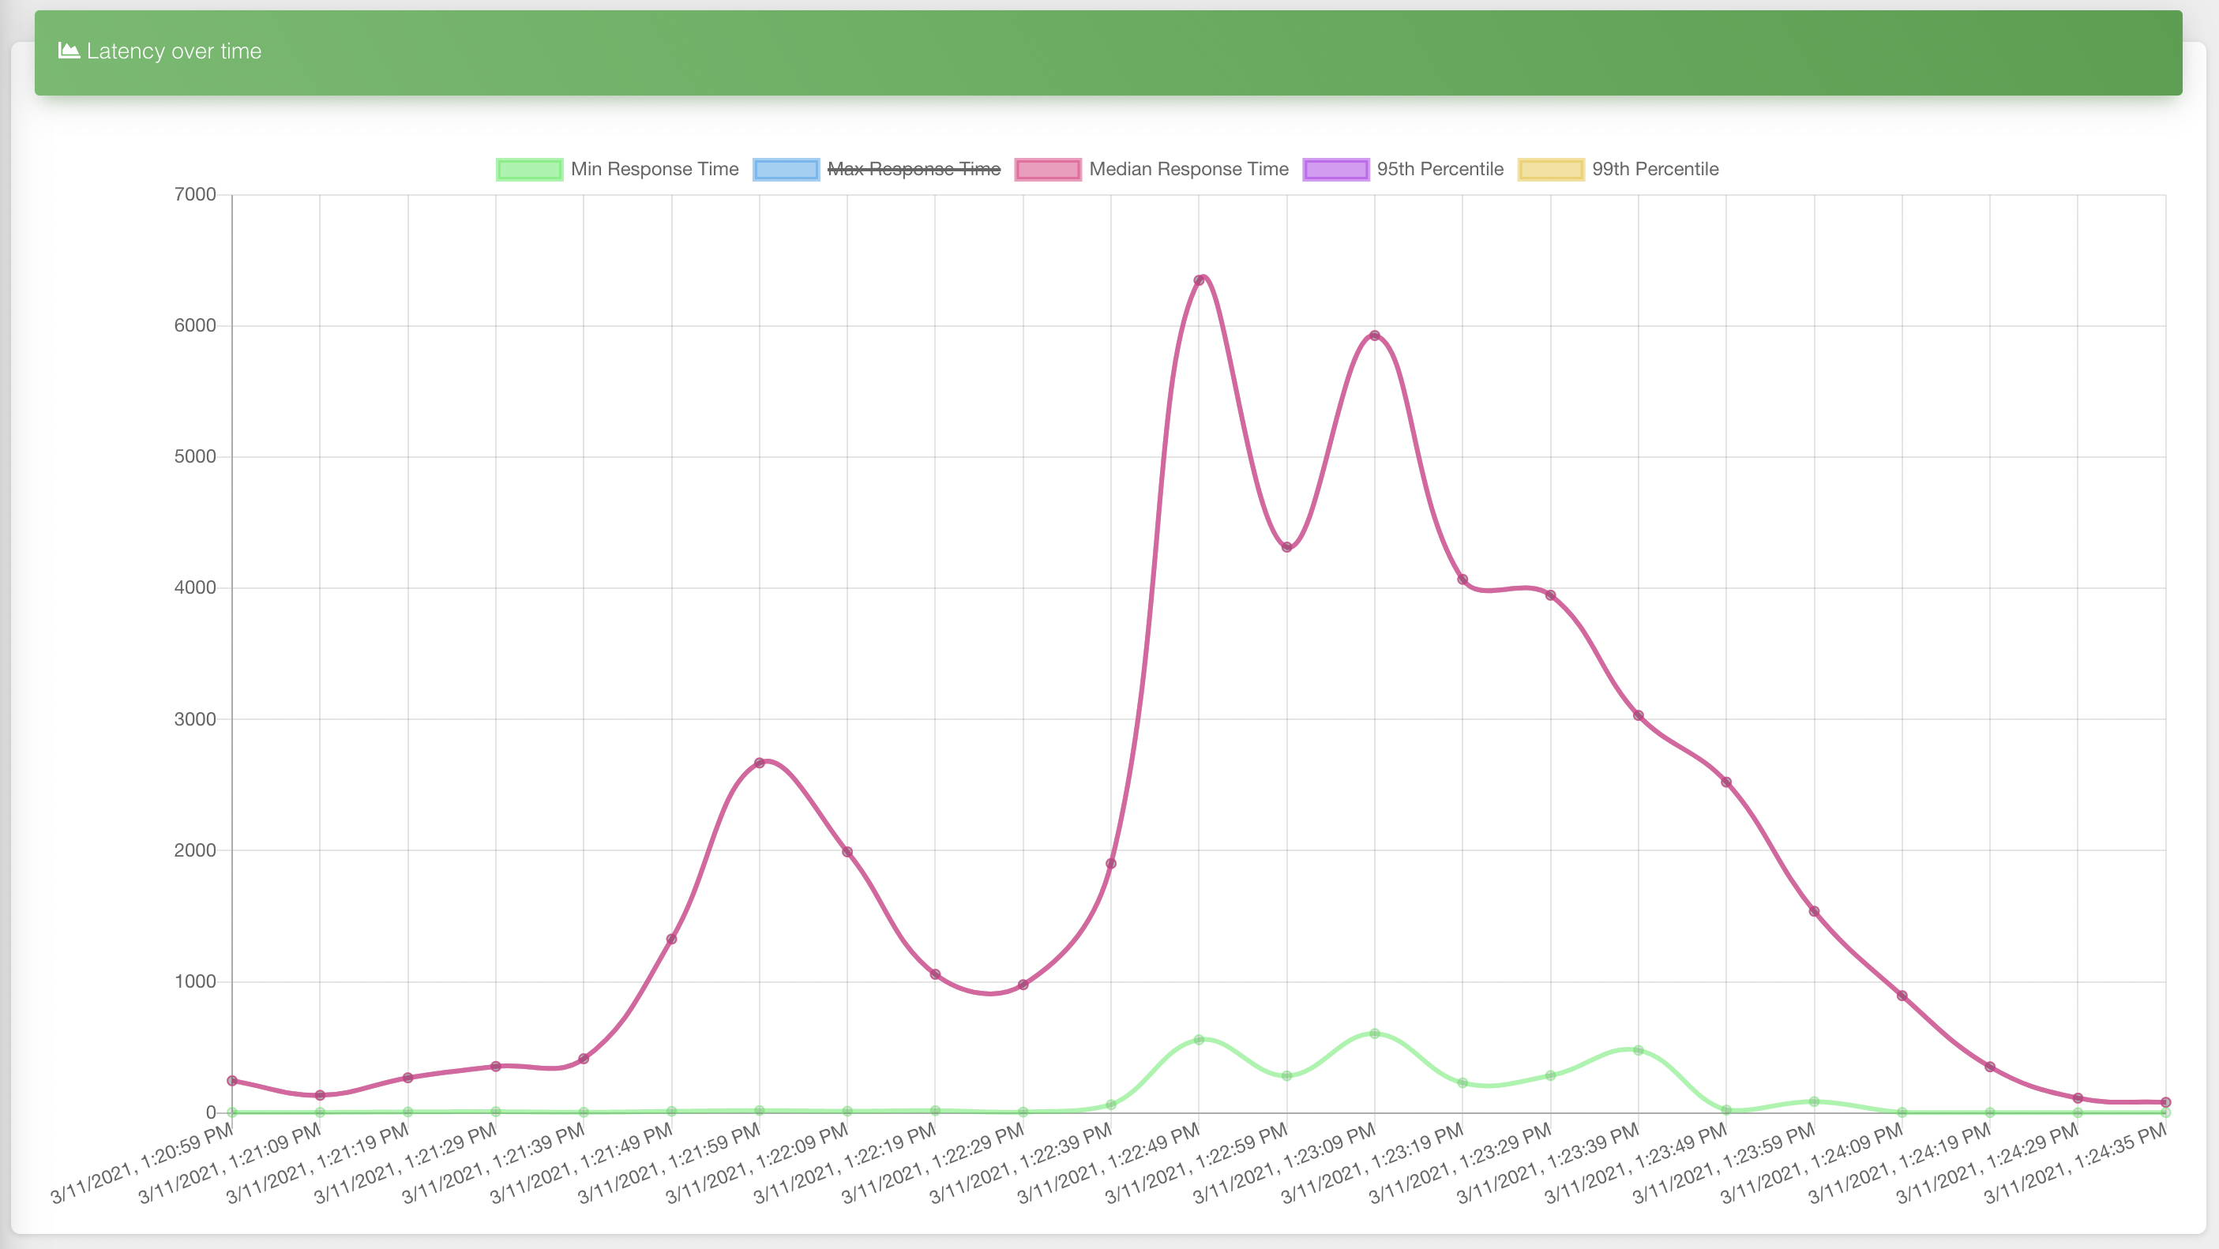Screen dimensions: 2219x1249
Task: Click the purple 95th Percentile swatch
Action: [x=1335, y=170]
